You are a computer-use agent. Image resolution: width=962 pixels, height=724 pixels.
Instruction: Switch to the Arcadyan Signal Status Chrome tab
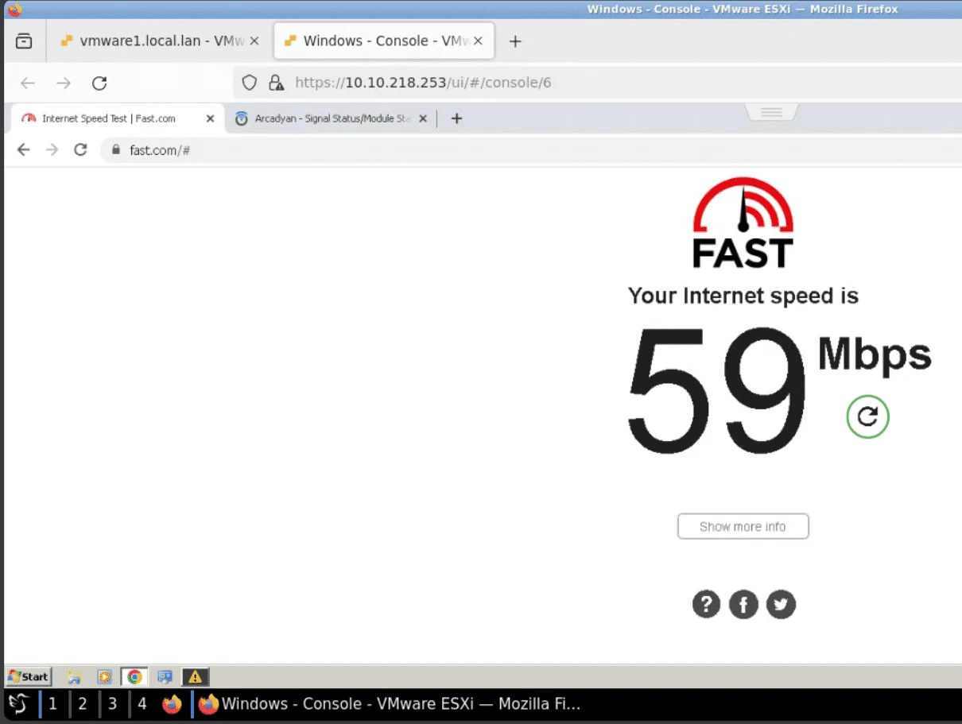(332, 118)
